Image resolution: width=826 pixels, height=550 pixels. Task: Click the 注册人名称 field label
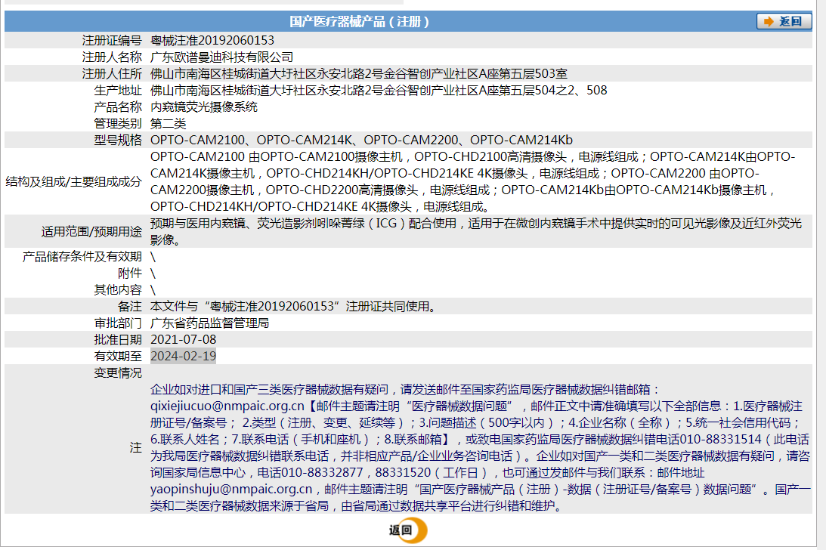pyautogui.click(x=112, y=57)
